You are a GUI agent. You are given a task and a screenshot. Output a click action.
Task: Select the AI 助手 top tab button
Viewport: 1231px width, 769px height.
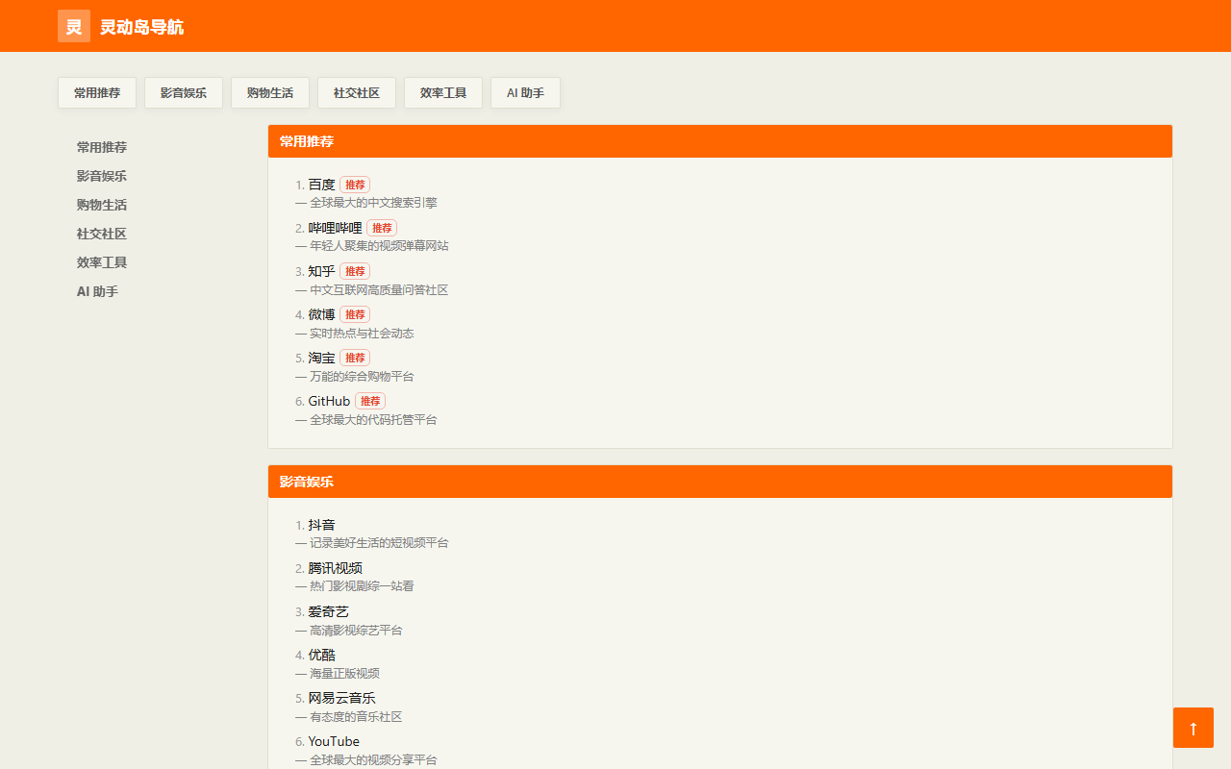tap(525, 93)
